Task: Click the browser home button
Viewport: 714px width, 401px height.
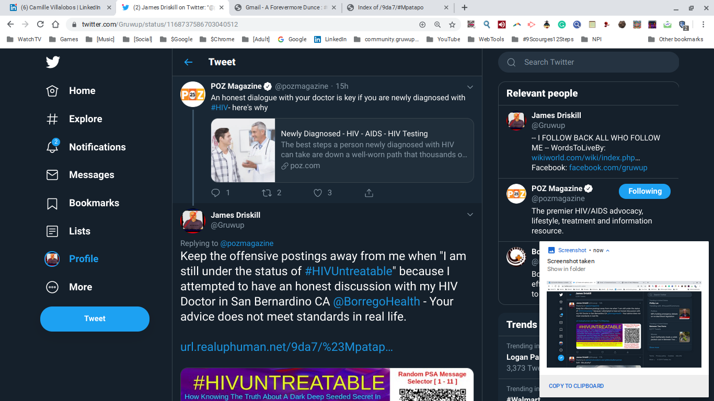Action: tap(55, 25)
